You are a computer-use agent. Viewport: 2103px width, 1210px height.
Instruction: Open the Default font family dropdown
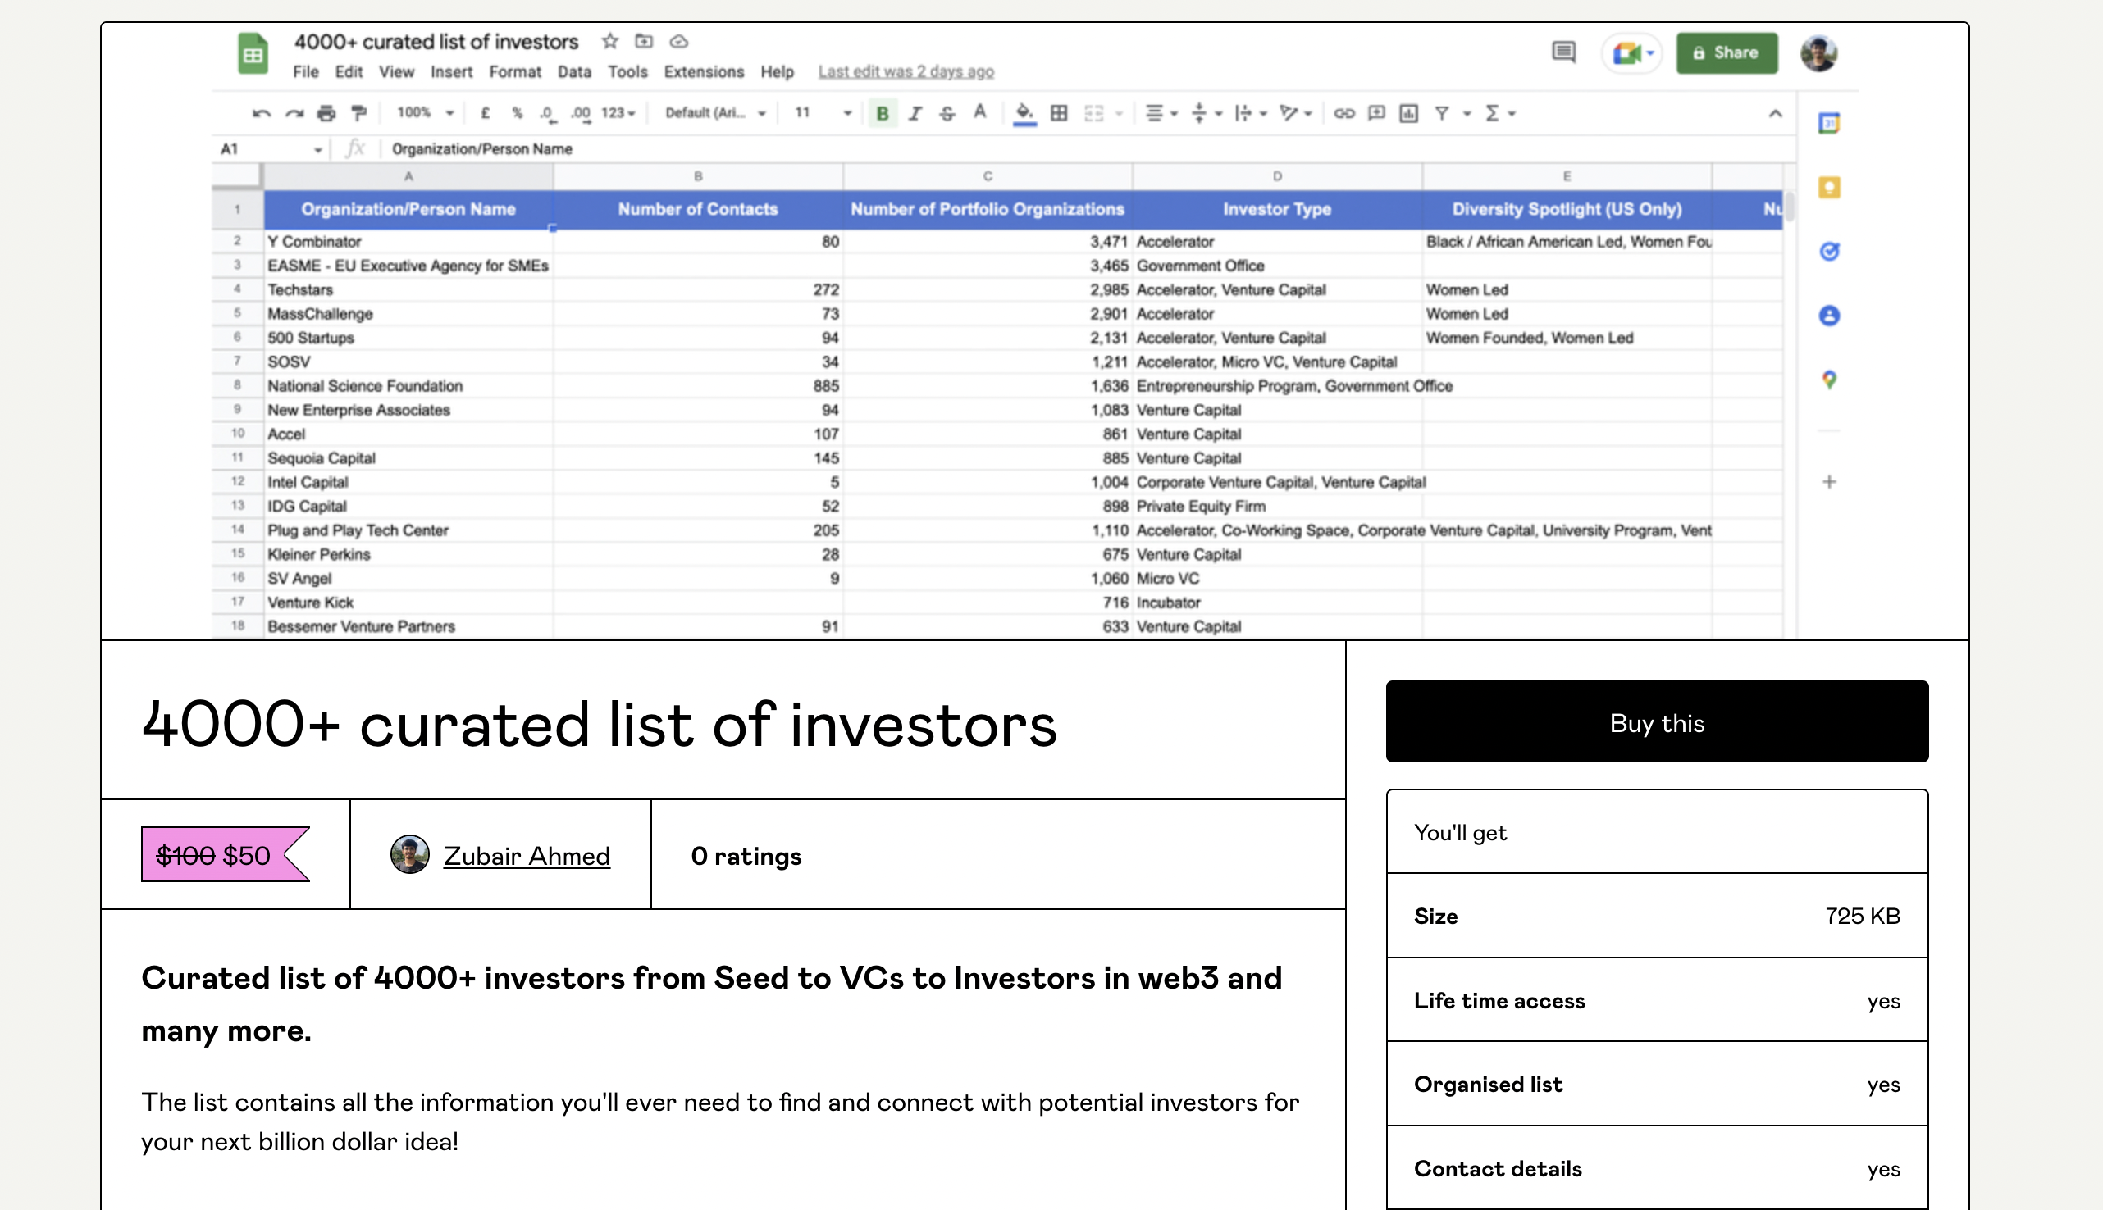tap(715, 113)
